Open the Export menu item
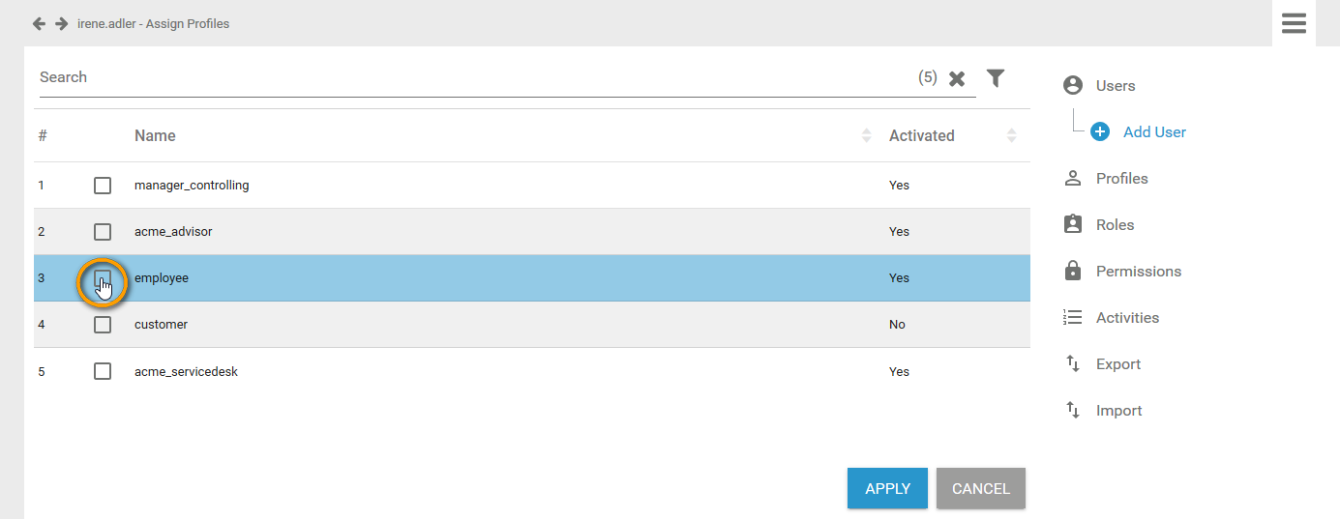This screenshot has height=519, width=1340. point(1117,364)
